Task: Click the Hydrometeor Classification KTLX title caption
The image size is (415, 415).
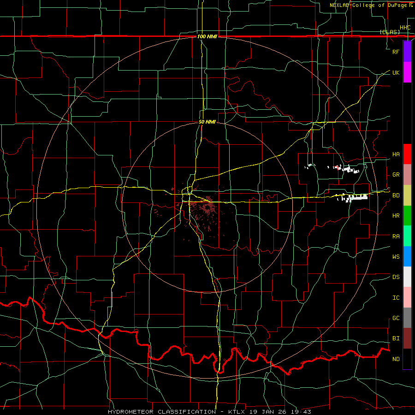Action: coord(209,412)
